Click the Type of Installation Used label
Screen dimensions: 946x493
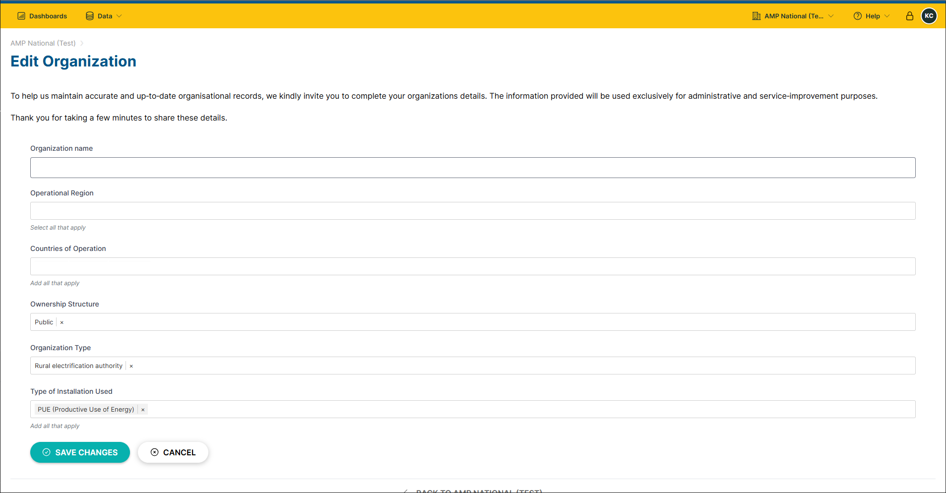point(71,391)
